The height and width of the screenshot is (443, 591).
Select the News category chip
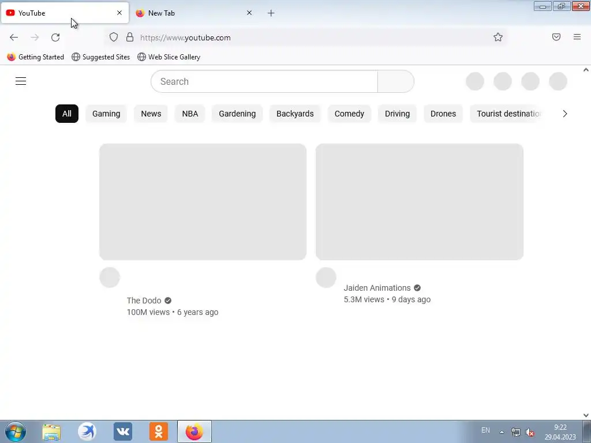(151, 114)
